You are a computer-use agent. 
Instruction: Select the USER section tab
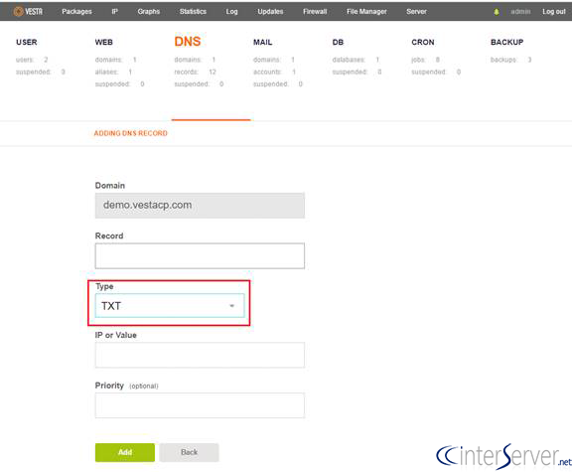click(x=26, y=42)
